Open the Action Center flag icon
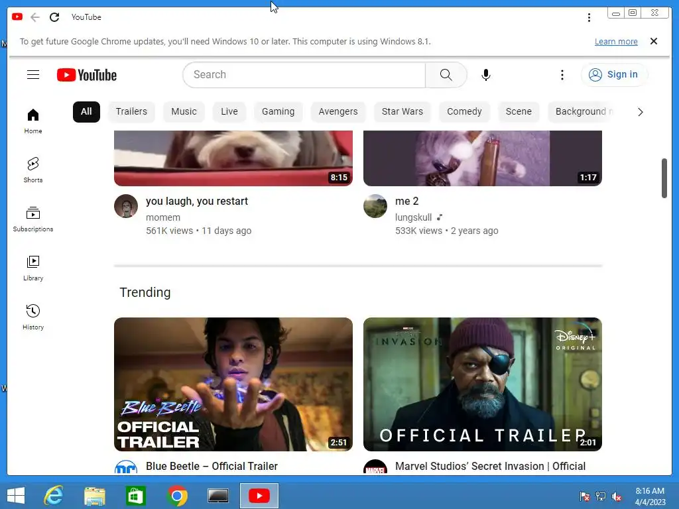The image size is (679, 509). [585, 496]
